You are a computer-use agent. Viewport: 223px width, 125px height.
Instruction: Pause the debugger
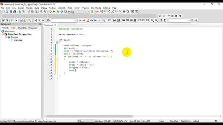click(124, 11)
